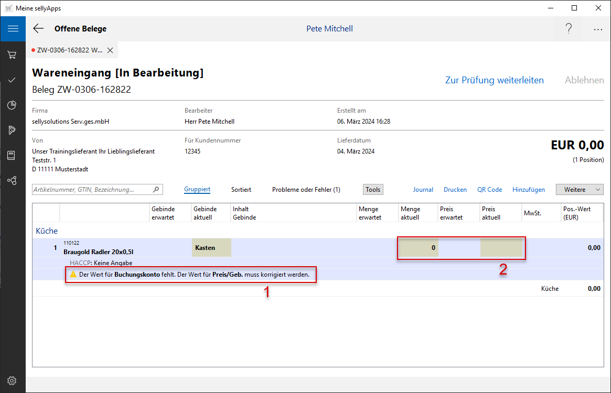Viewport: 611px width, 393px height.
Task: Click into the article search field
Action: point(92,190)
